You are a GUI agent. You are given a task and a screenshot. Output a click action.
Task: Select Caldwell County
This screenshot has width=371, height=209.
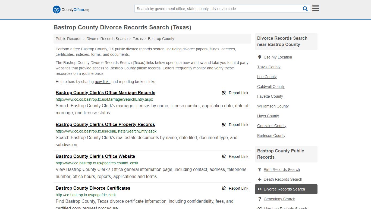271,87
